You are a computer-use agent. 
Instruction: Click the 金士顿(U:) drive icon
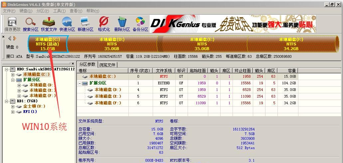coord(19,107)
